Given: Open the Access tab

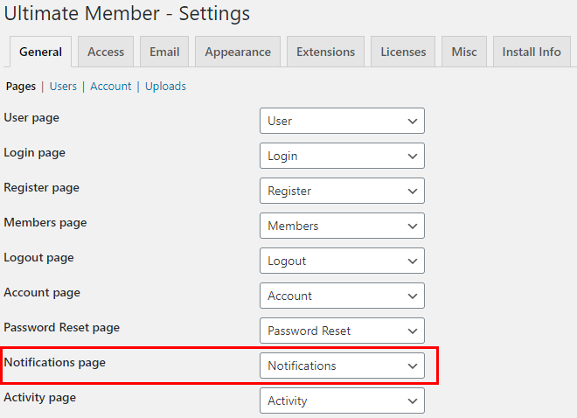Looking at the screenshot, I should point(106,52).
